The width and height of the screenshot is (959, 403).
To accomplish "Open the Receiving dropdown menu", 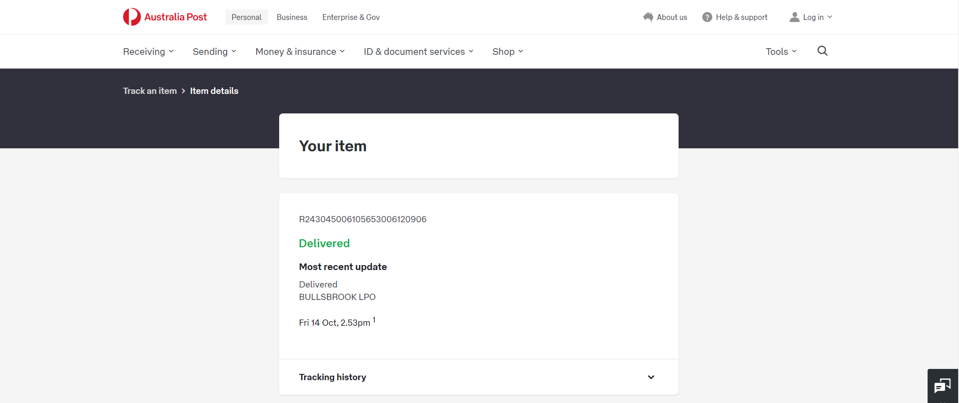I will pos(148,52).
